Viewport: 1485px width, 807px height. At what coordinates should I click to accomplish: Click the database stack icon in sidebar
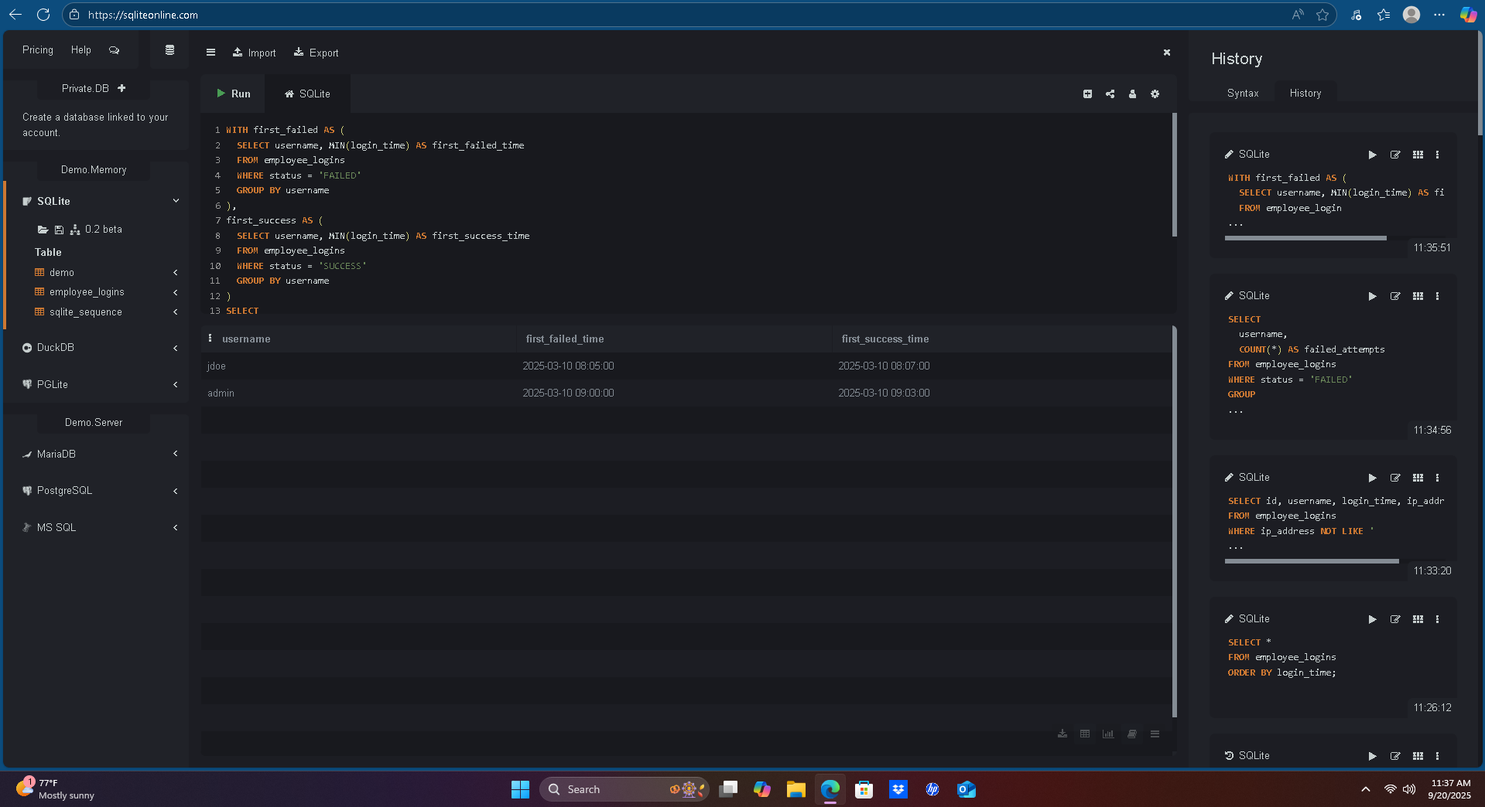click(x=169, y=50)
